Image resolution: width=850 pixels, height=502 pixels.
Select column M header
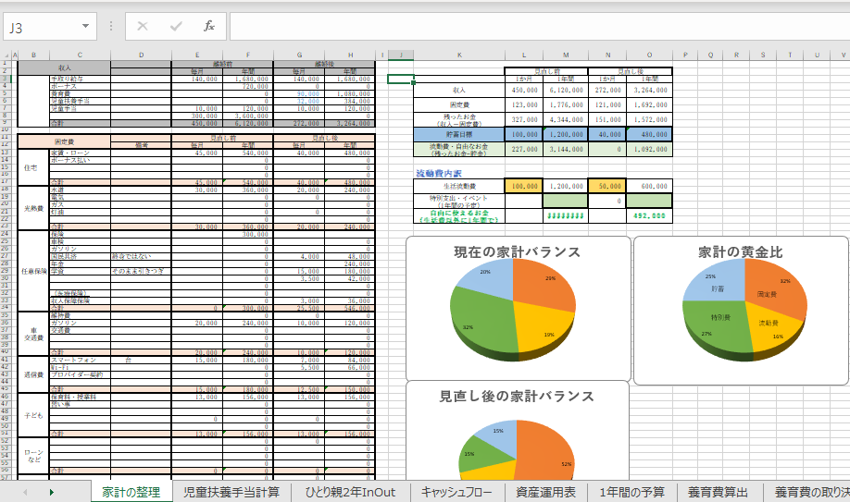coord(566,55)
